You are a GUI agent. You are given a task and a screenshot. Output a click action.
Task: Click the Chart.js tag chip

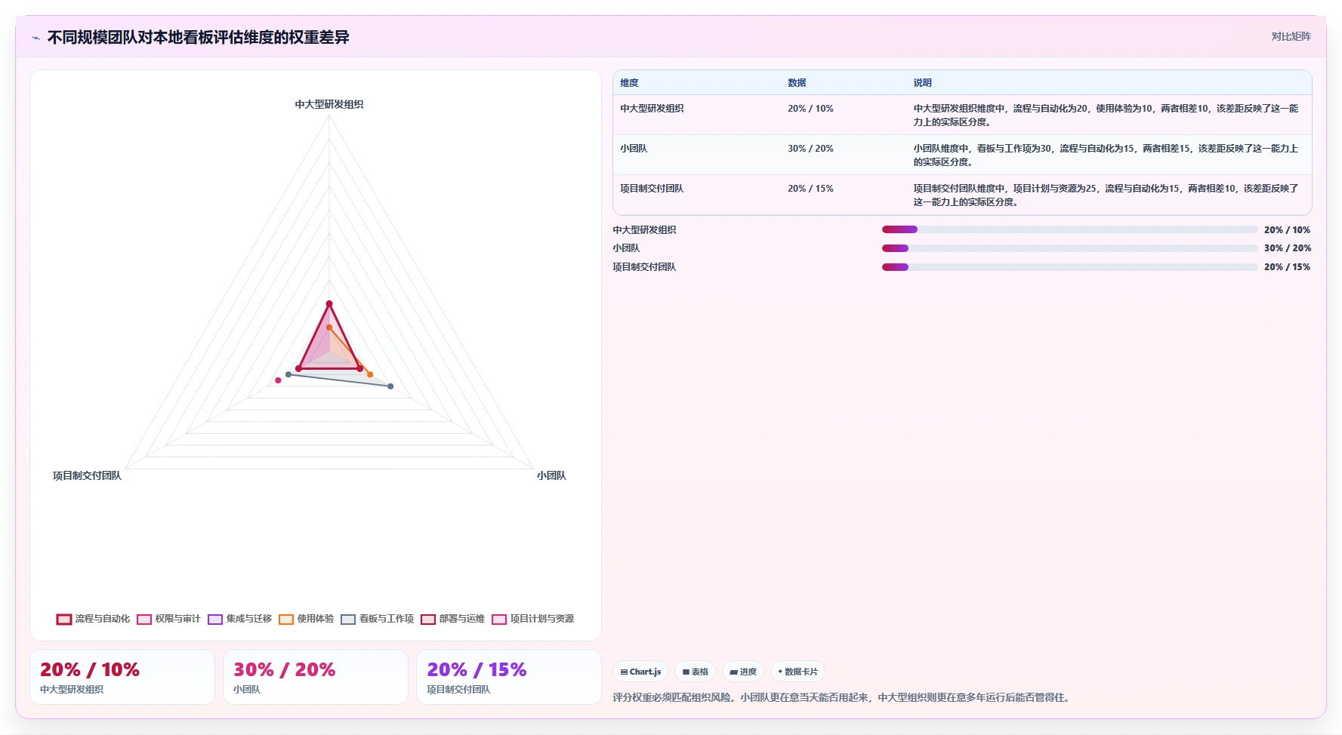tap(640, 672)
